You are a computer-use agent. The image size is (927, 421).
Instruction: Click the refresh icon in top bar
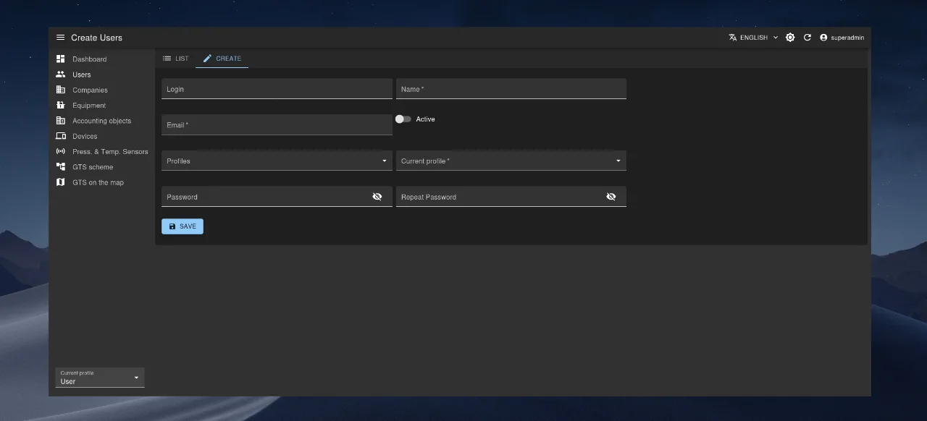[x=808, y=38]
